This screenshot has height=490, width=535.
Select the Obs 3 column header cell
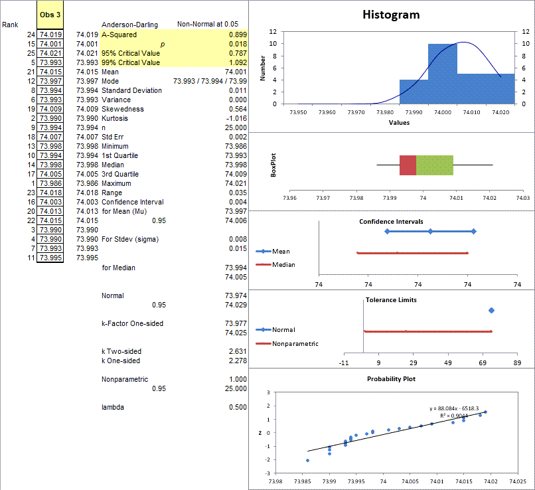(x=50, y=15)
